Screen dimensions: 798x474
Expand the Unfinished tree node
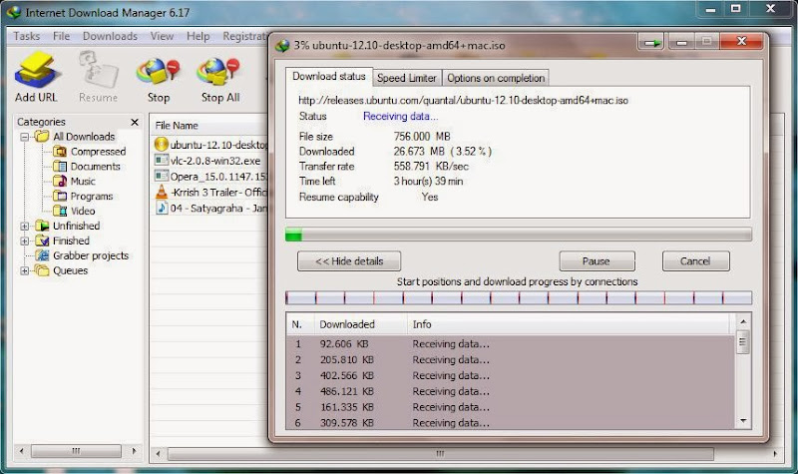(x=24, y=227)
